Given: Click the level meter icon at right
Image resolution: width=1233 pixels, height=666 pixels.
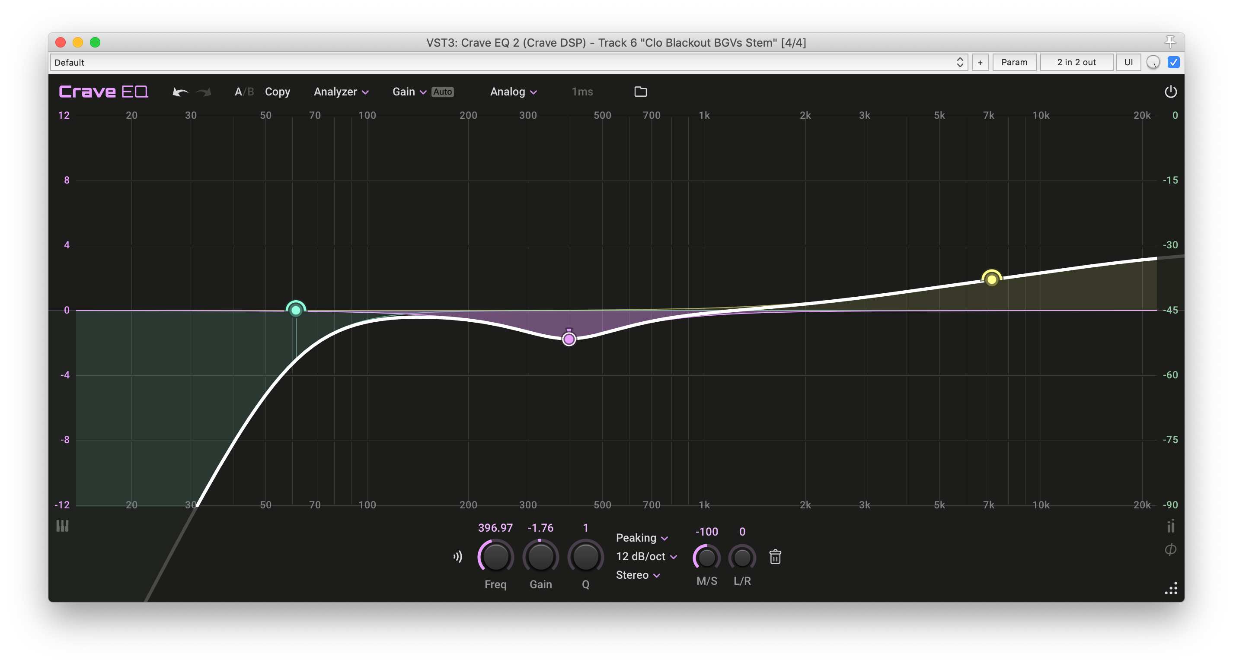Looking at the screenshot, I should click(1170, 526).
